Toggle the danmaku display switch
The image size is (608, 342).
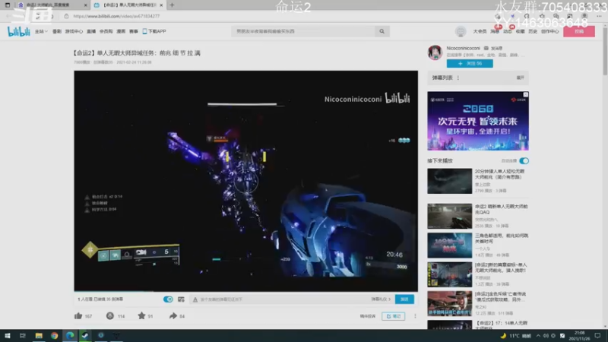coord(168,299)
